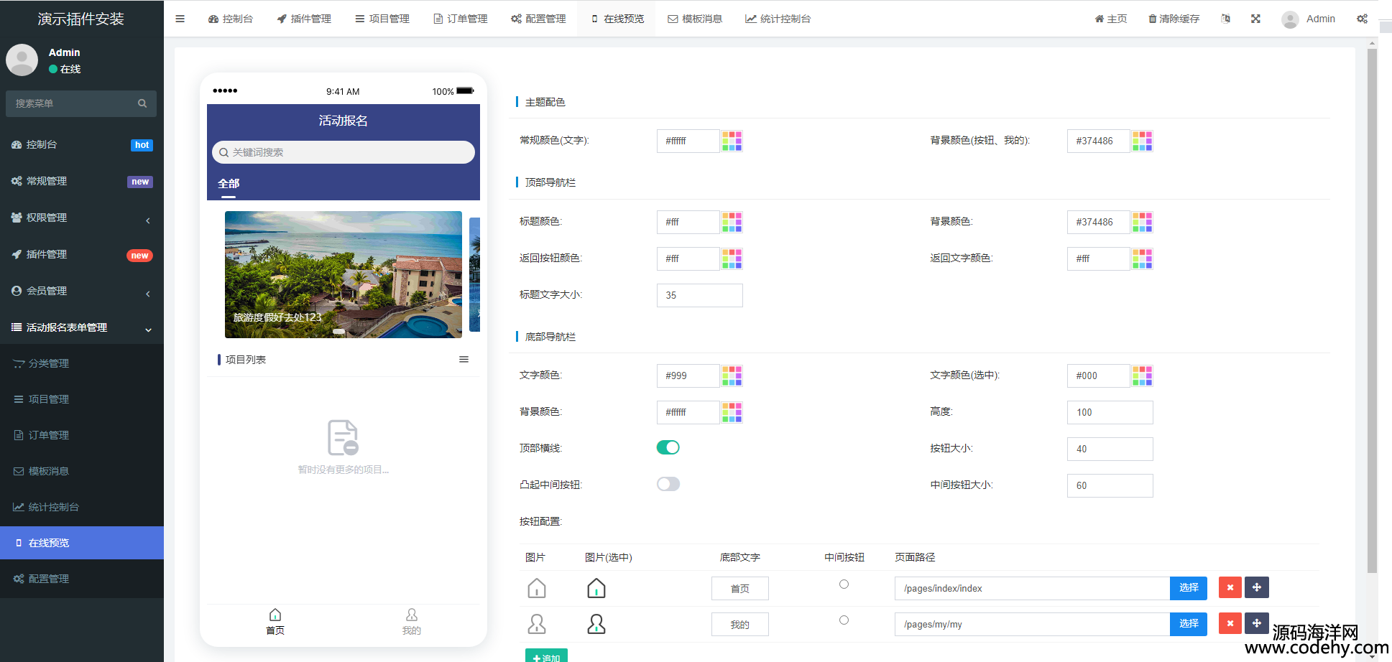The width and height of the screenshot is (1392, 662).
Task: Delete the 首页 button row with red X
Action: (1230, 587)
